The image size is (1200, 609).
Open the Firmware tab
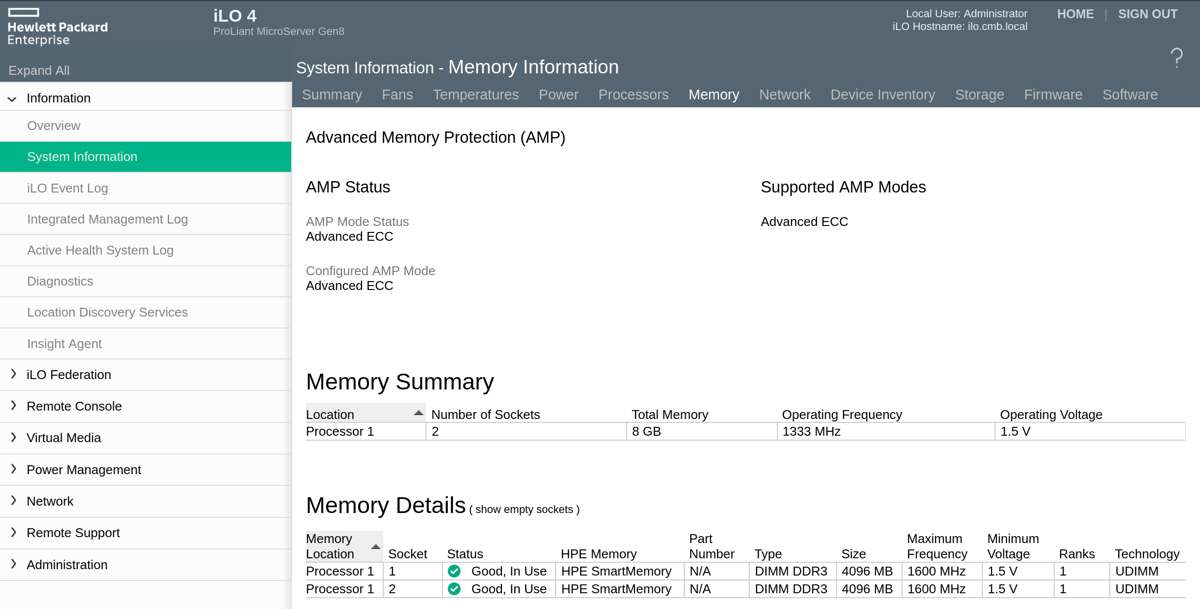[1053, 95]
